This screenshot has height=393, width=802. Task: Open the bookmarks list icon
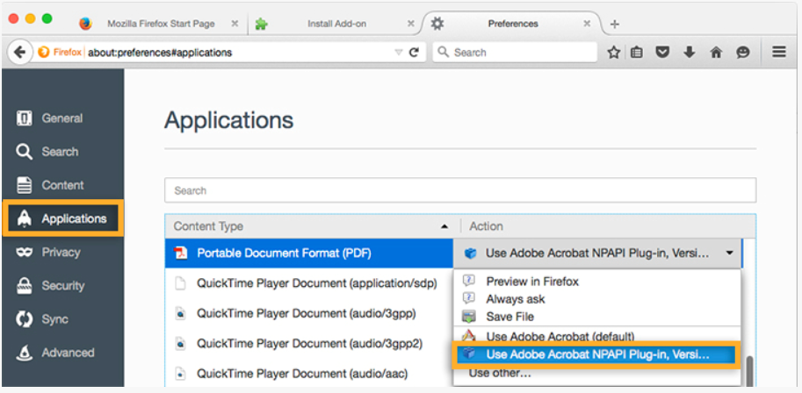point(638,53)
